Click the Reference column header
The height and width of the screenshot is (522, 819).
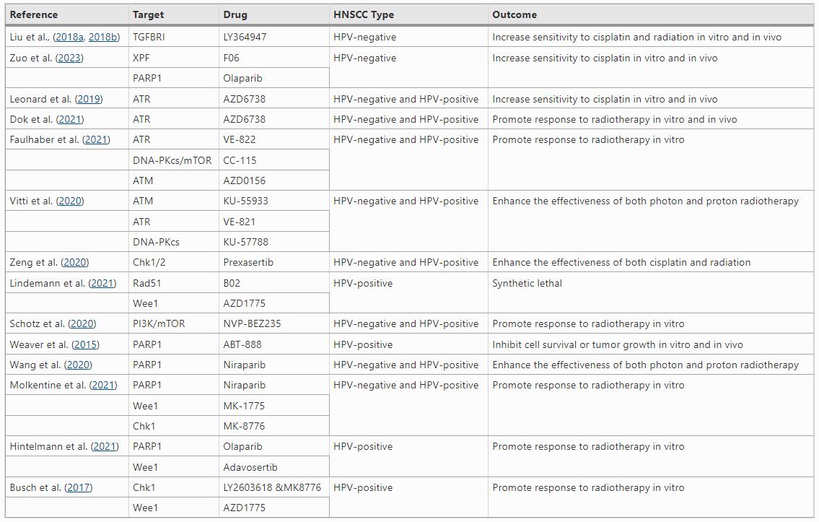34,14
